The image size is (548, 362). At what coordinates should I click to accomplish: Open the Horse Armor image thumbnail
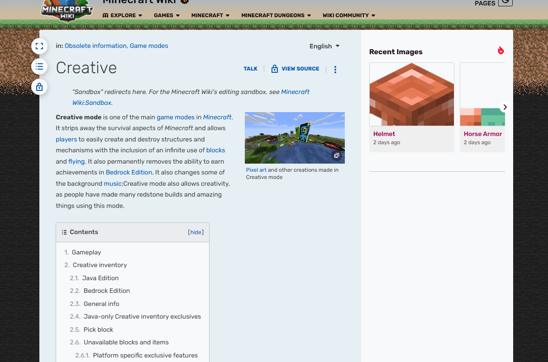[482, 94]
